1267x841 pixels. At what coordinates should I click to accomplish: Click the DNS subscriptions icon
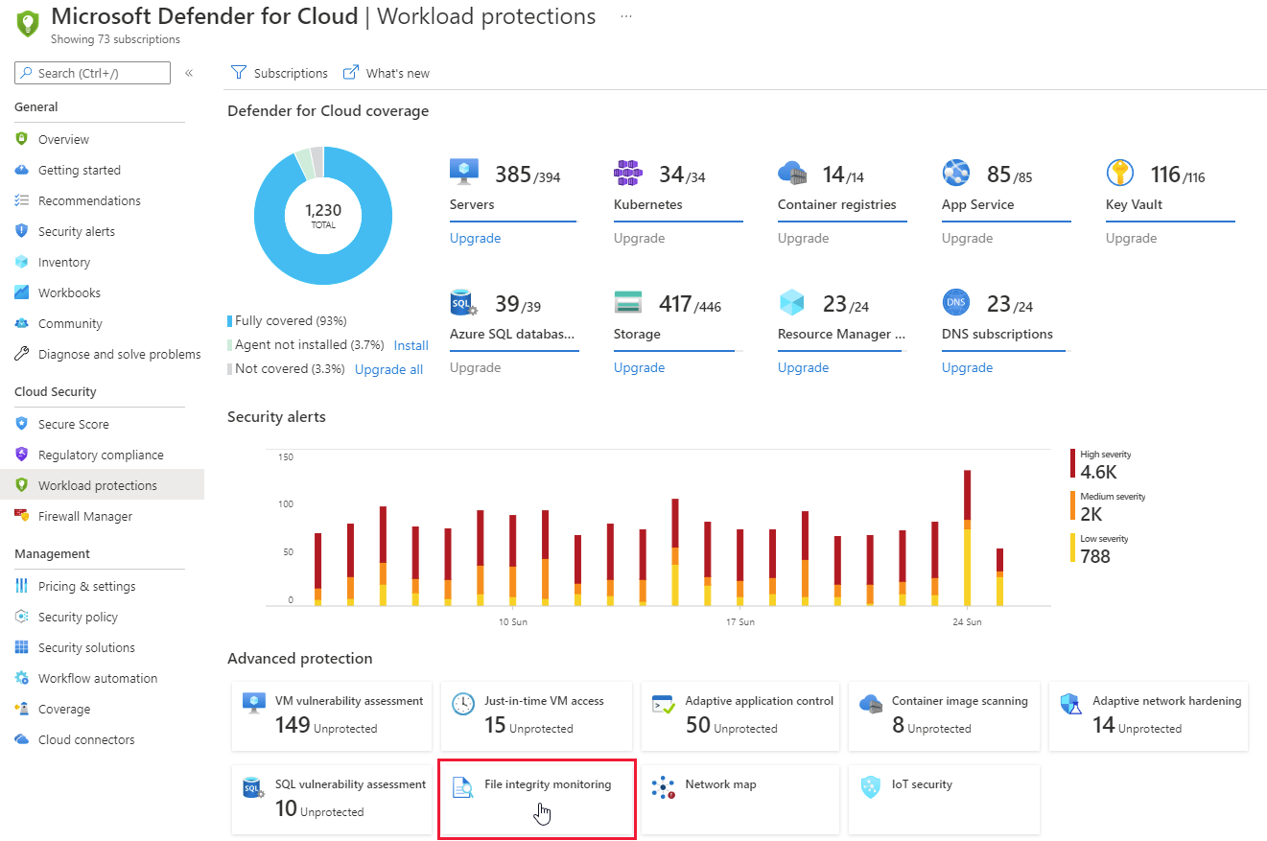click(x=956, y=302)
